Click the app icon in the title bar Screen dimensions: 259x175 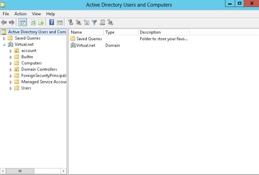pos(3,5)
